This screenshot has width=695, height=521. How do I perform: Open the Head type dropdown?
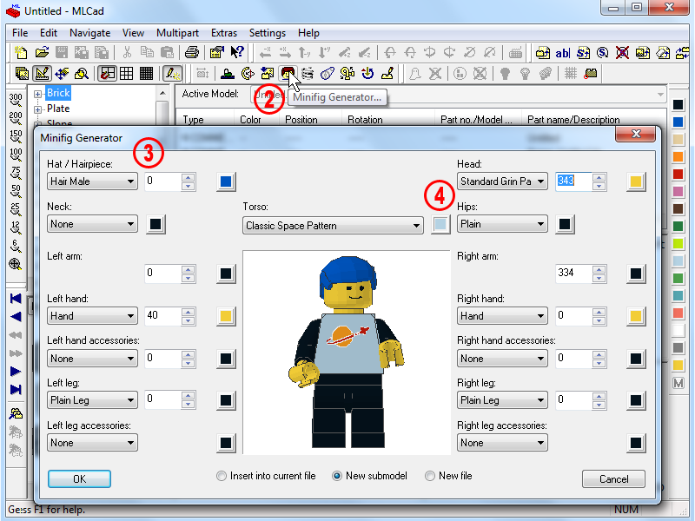click(x=502, y=181)
